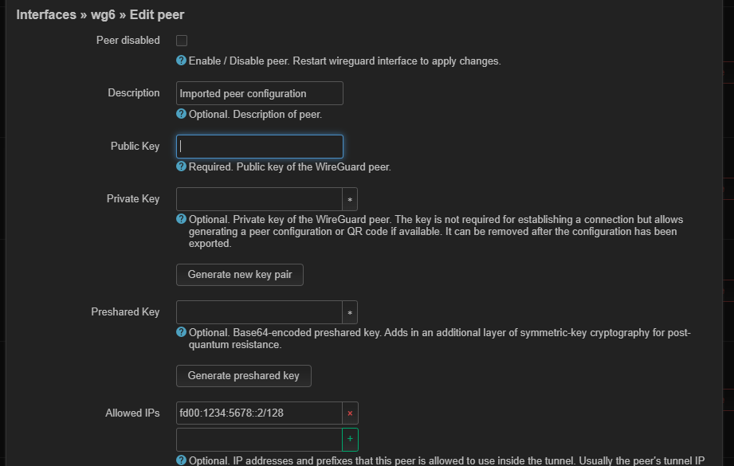Viewport: 734px width, 466px height.
Task: Click help icon under Peer disabled
Action: (x=181, y=61)
